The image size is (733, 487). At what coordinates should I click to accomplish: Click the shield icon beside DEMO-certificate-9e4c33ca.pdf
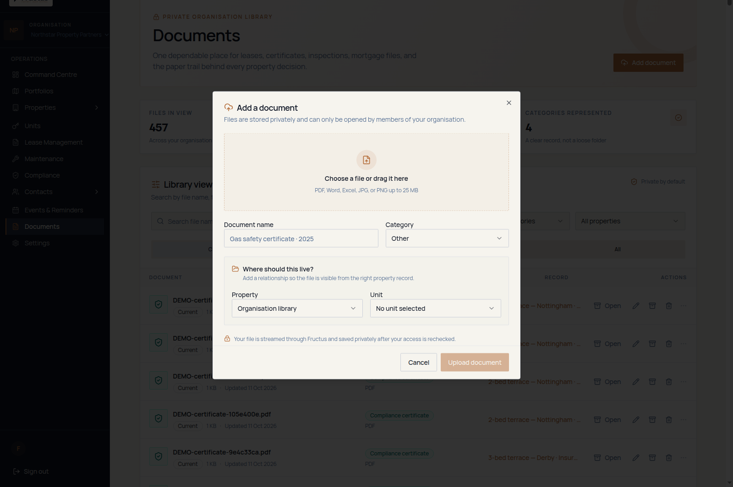coord(159,456)
